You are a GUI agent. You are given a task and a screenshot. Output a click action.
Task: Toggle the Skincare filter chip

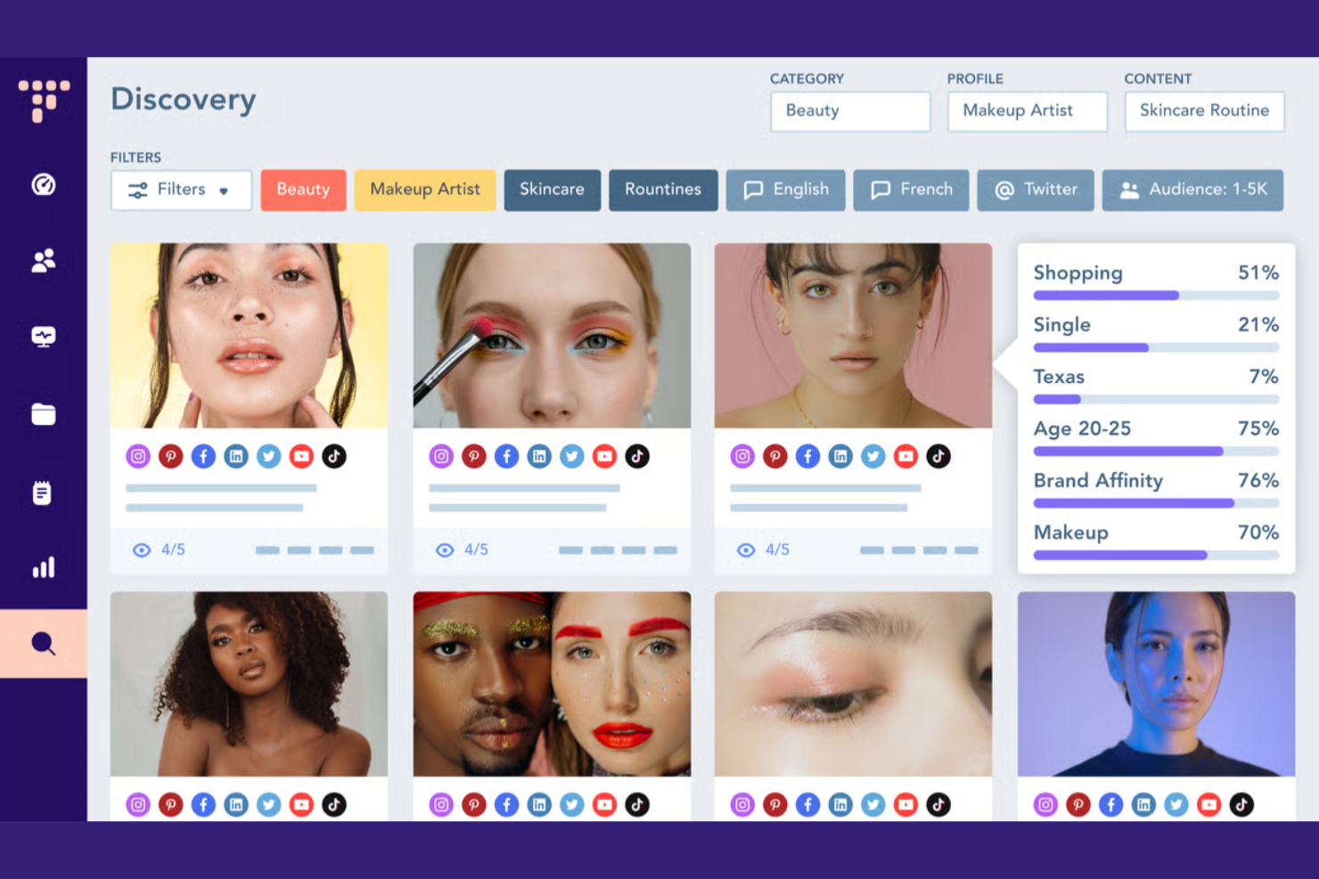click(553, 190)
